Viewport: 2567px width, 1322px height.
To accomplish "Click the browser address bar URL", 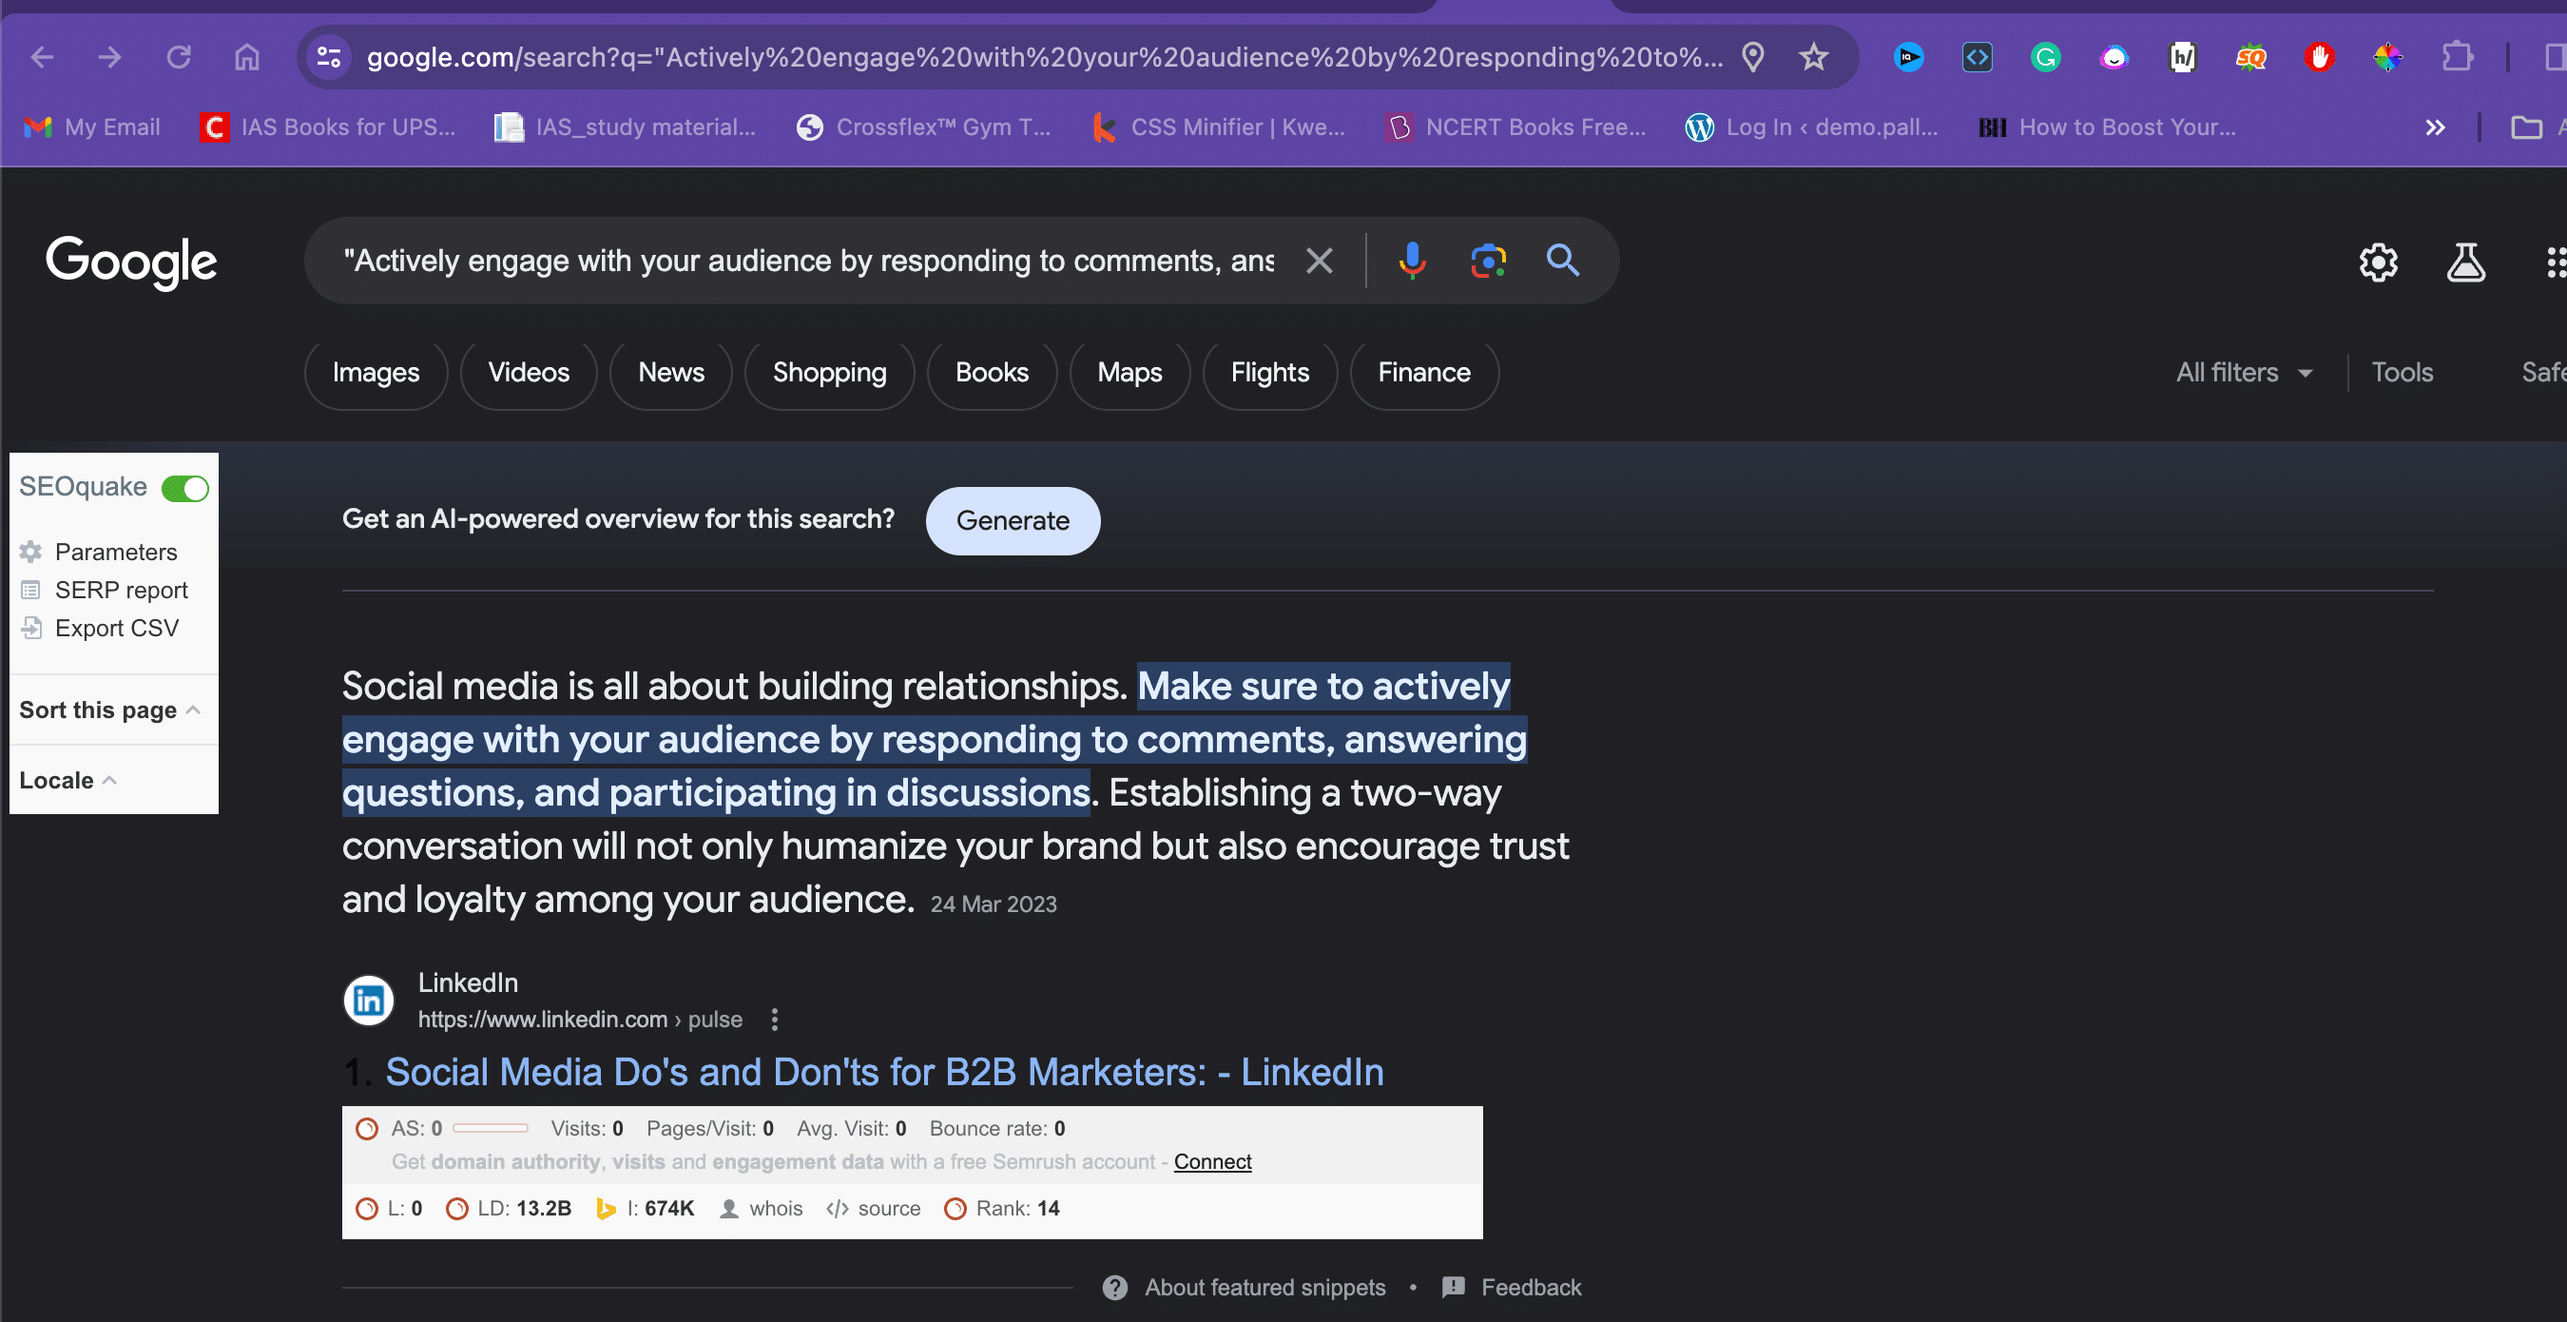I will [x=1044, y=58].
